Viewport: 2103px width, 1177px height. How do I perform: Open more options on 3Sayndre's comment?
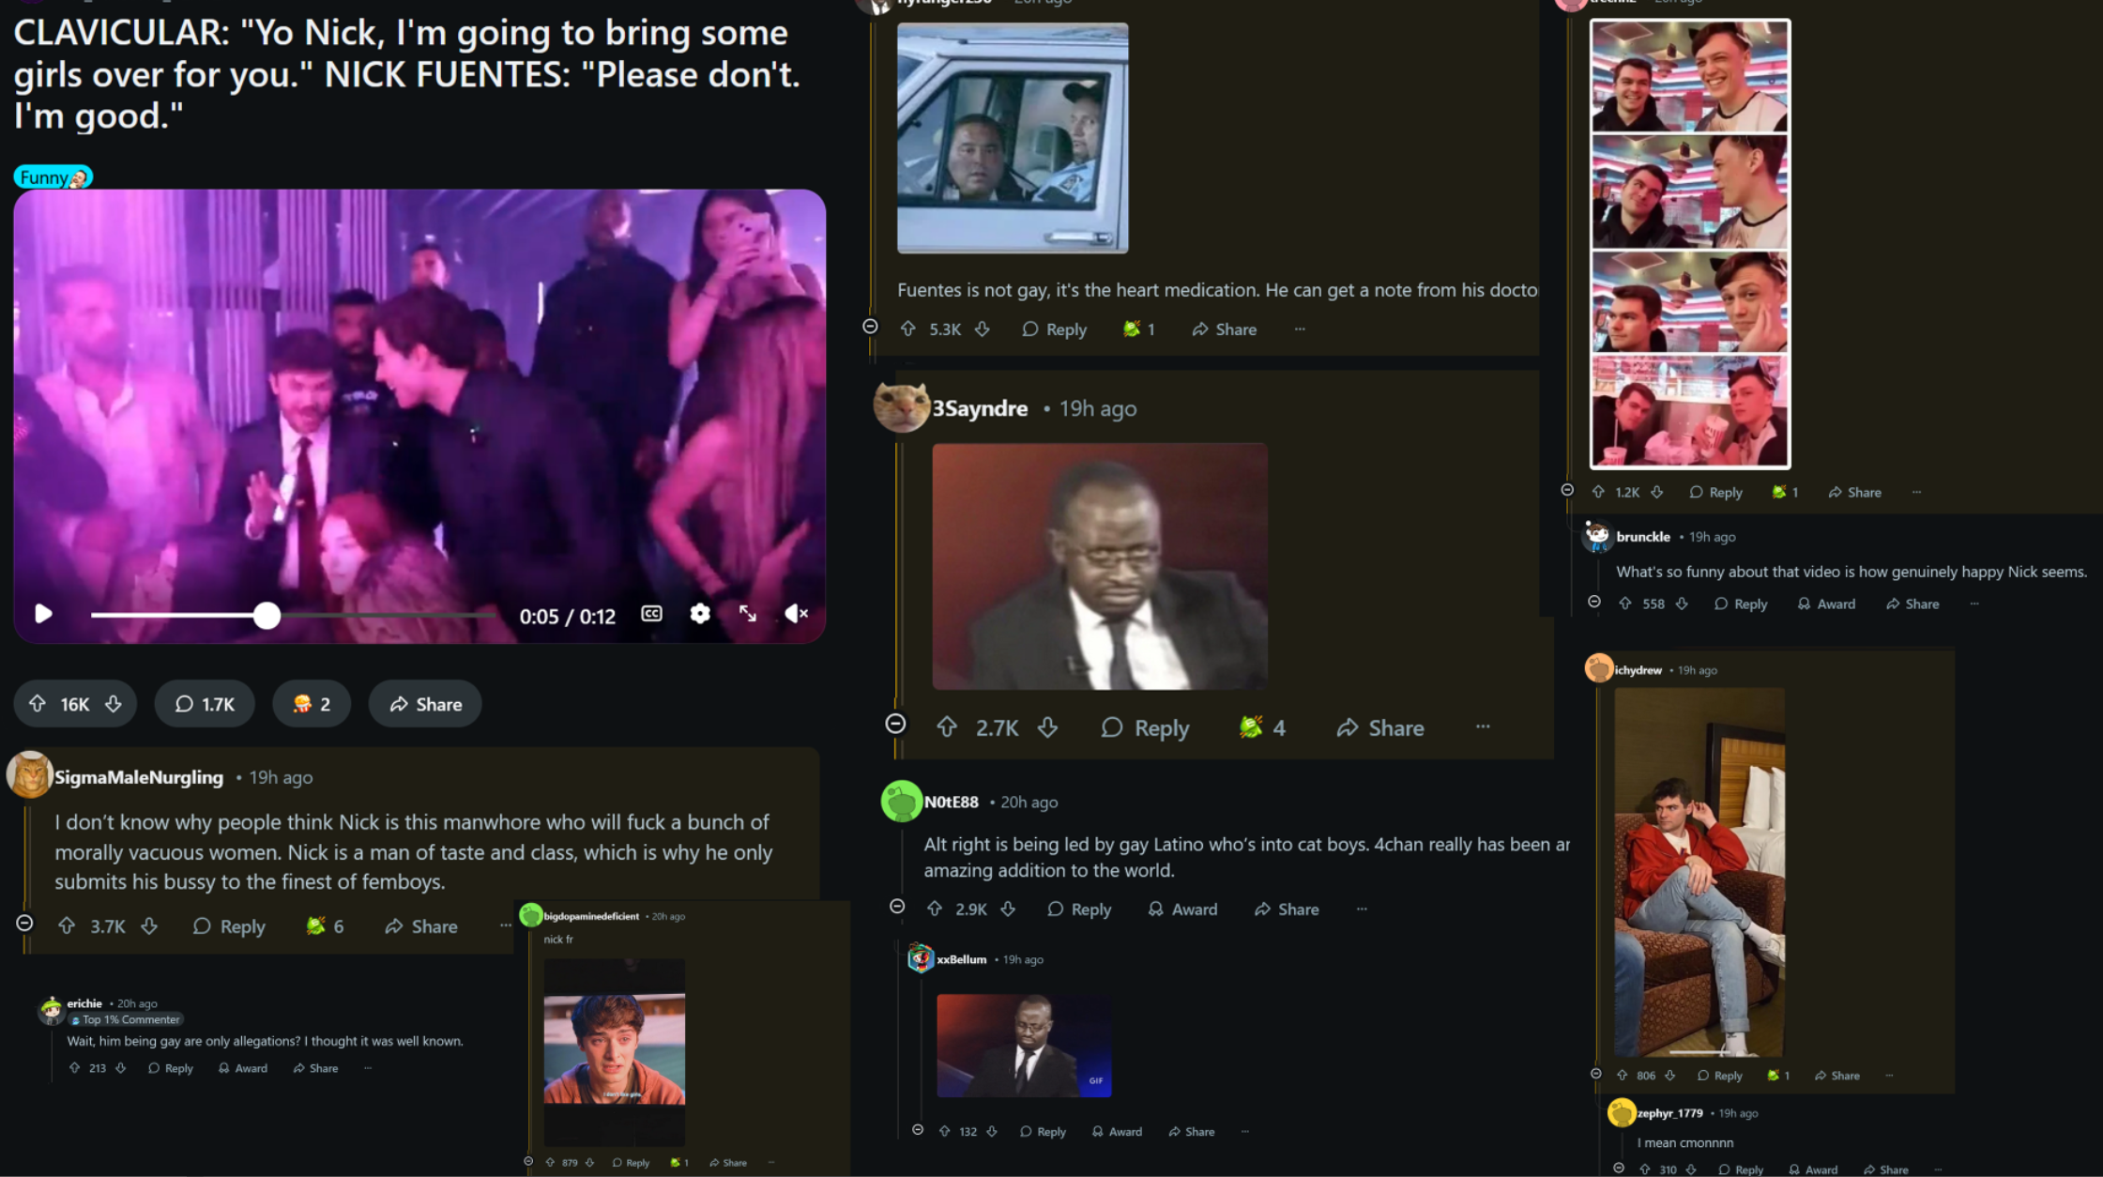pyautogui.click(x=1483, y=726)
